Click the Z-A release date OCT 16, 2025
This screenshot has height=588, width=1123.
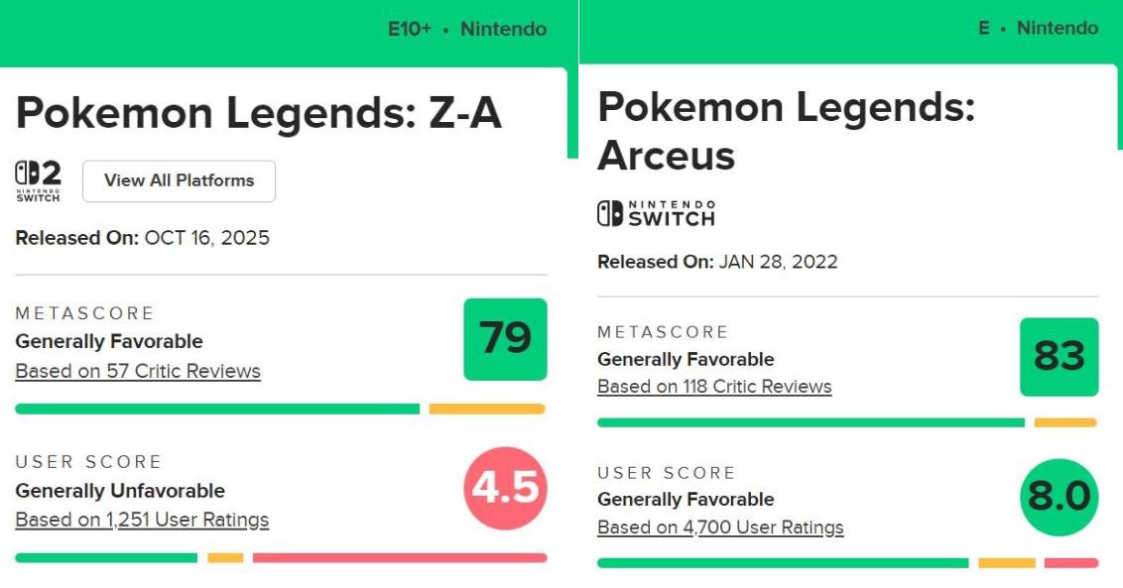206,238
